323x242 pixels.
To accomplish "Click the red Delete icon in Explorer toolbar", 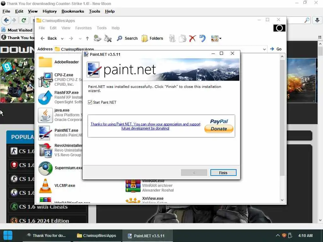I will point(192,38).
